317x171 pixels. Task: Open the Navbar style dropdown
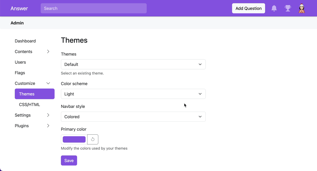(133, 117)
